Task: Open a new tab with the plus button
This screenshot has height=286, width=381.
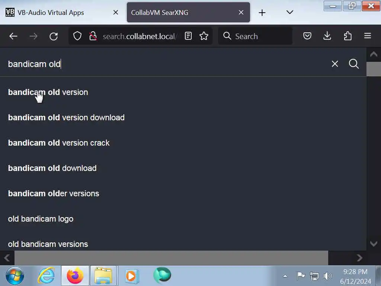Action: [262, 12]
